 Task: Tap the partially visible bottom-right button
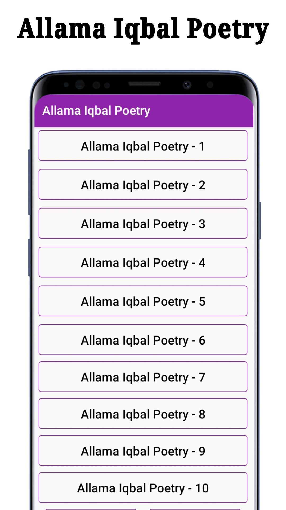tap(195, 509)
